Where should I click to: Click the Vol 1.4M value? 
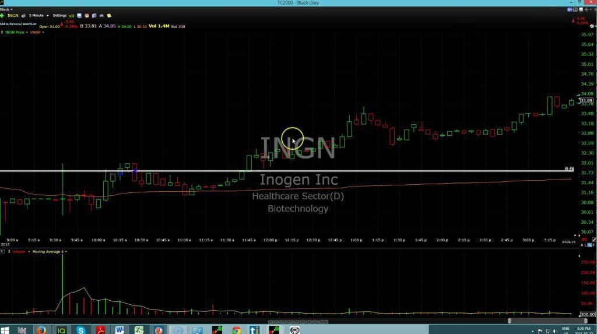tap(159, 26)
